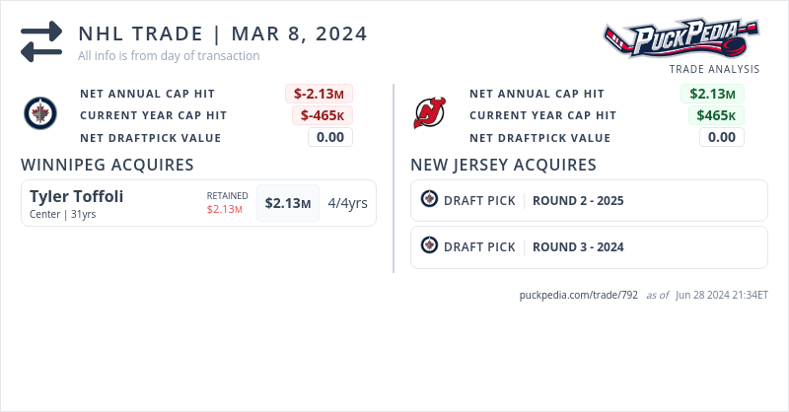Click New Jersey's 465K current year badge
Image resolution: width=789 pixels, height=412 pixels.
point(716,115)
